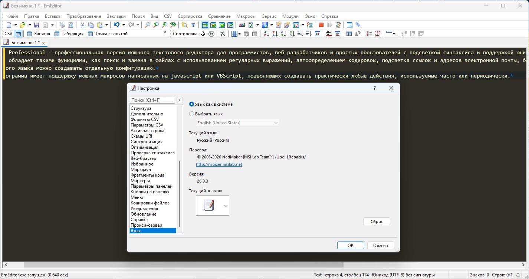Click the Find magnifier icon

[x=147, y=25]
